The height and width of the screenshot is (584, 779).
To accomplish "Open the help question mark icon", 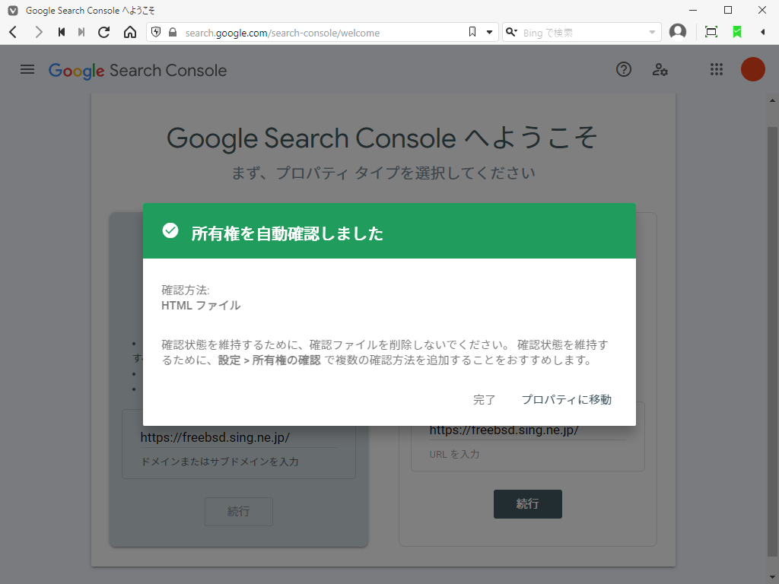I will [x=624, y=69].
